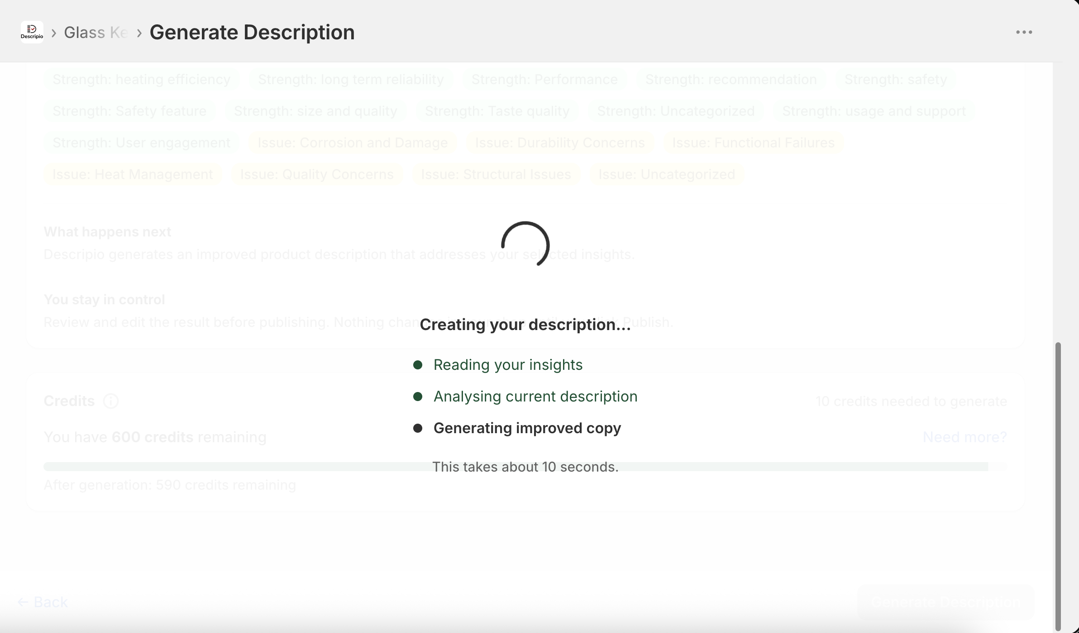1079x633 pixels.
Task: Click After generation: 590 credits remaining
Action: pyautogui.click(x=170, y=485)
